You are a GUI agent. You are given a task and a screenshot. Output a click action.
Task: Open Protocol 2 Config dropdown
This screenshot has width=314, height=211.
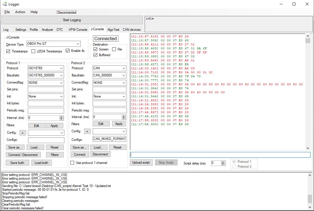click(109, 131)
